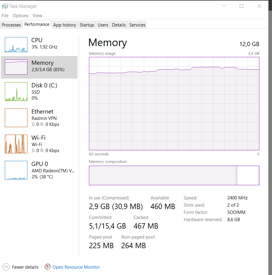The image size is (272, 275).
Task: Select the CPU usage graph thumbnail
Action: tap(16, 45)
